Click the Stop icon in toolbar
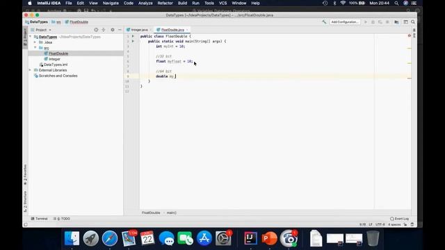The height and width of the screenshot is (250, 445). click(387, 22)
